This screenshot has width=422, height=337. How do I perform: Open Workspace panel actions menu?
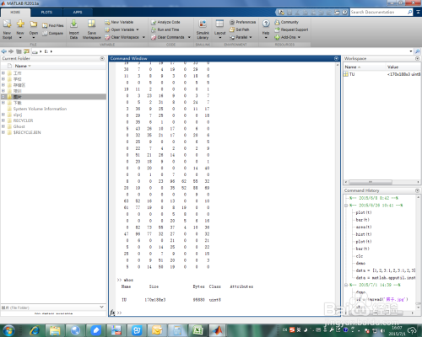tap(417, 58)
